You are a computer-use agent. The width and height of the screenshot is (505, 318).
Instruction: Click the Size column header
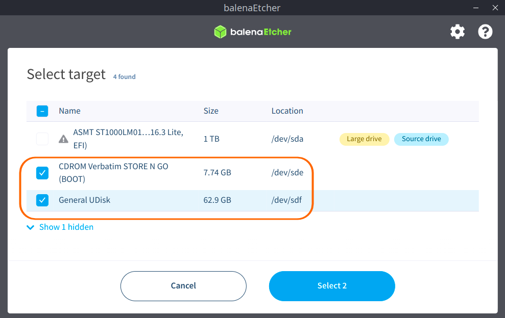(211, 111)
